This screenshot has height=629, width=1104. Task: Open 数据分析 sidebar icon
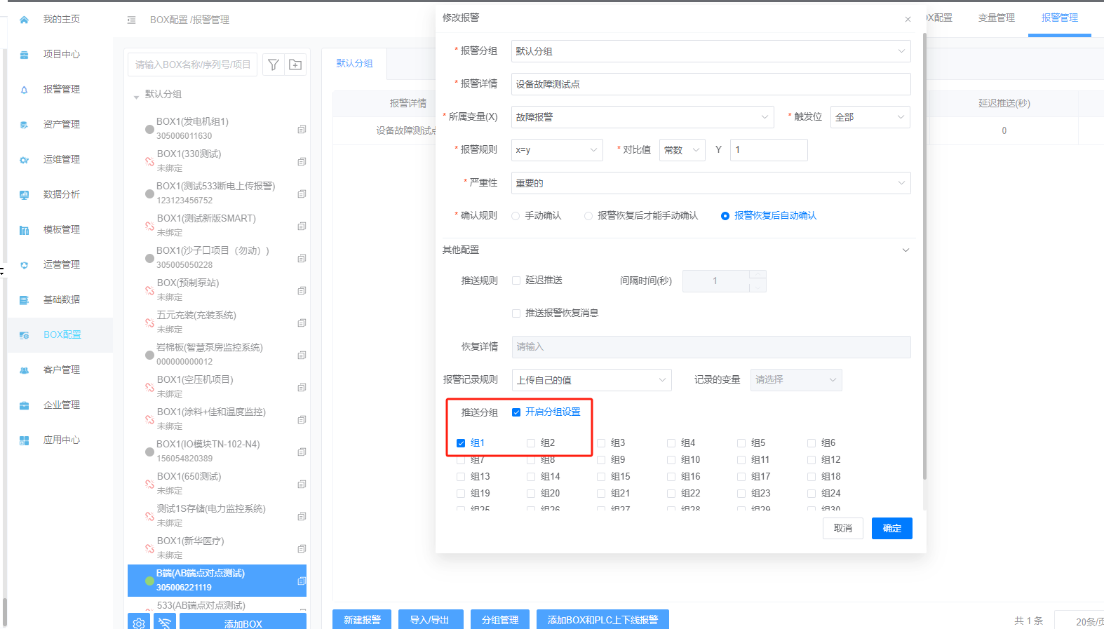click(x=24, y=195)
